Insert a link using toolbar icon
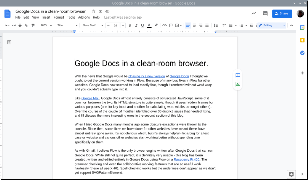The image size is (308, 180). click(x=164, y=25)
